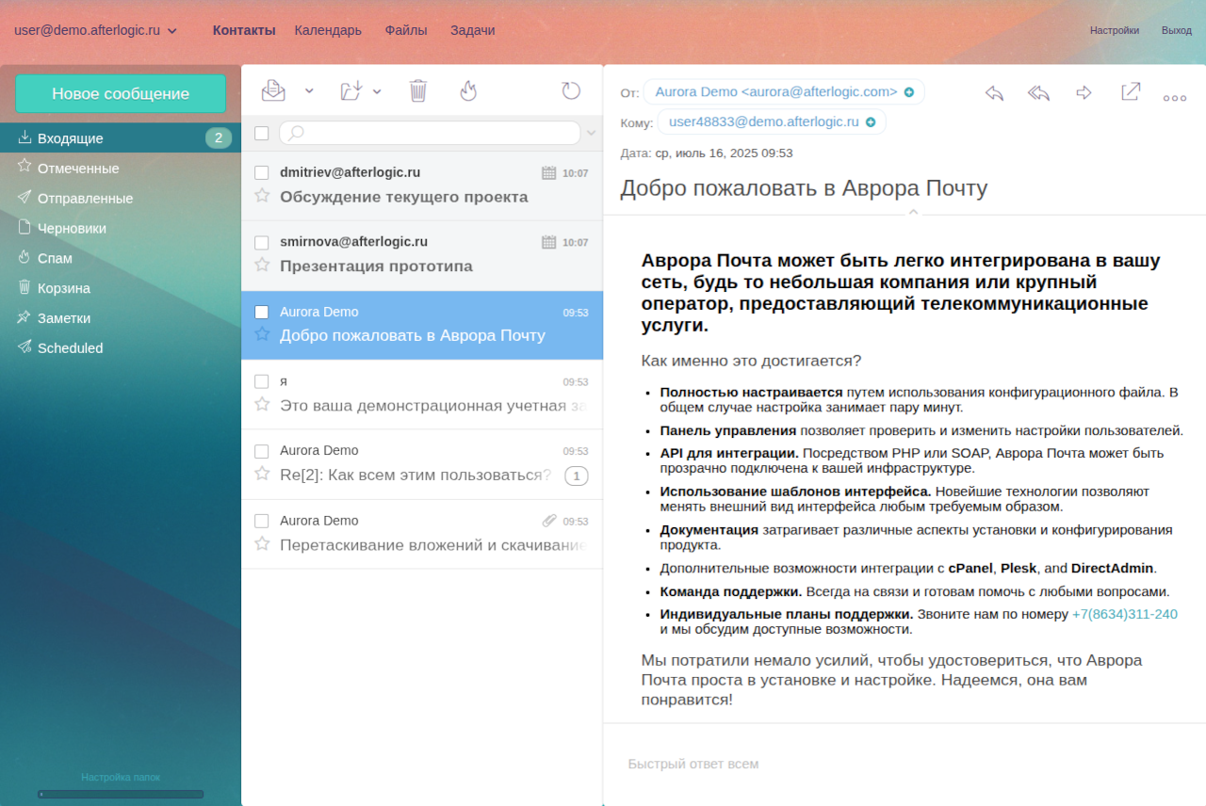Image resolution: width=1206 pixels, height=806 pixels.
Task: Refresh the mail list with circular arrow
Action: (x=571, y=90)
